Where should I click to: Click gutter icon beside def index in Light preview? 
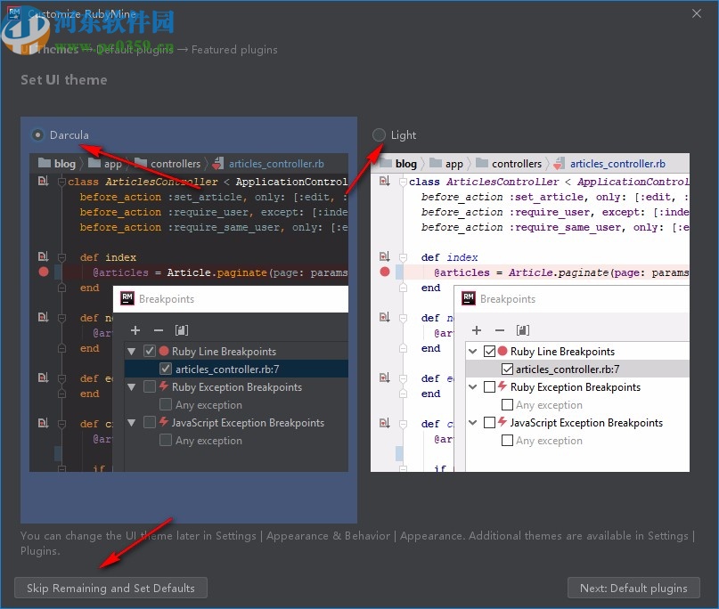point(385,256)
